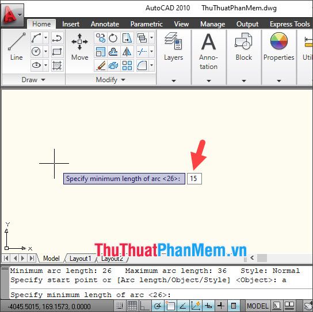Open the Layers panel
The height and width of the screenshot is (312, 313).
coord(173,47)
